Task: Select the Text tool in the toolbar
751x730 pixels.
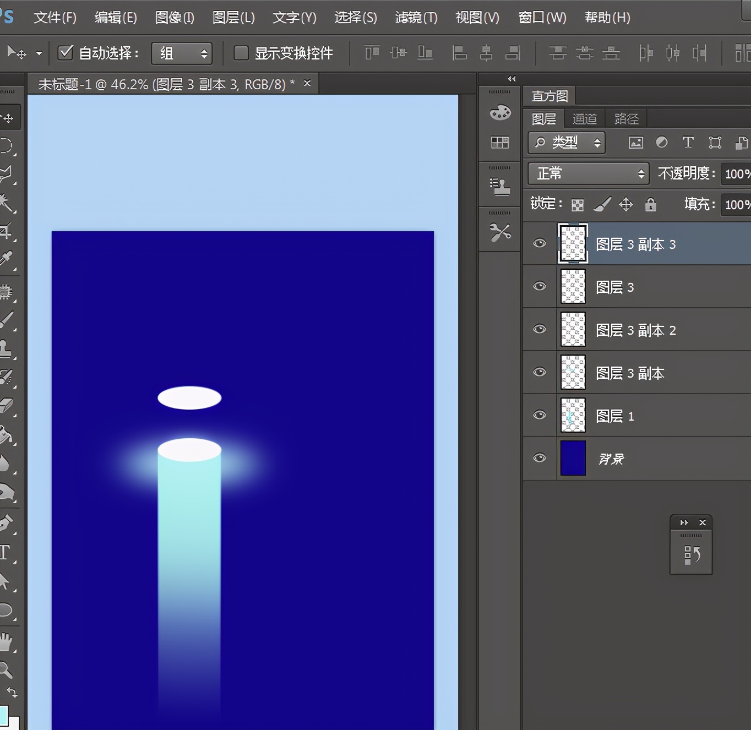Action: coord(6,552)
